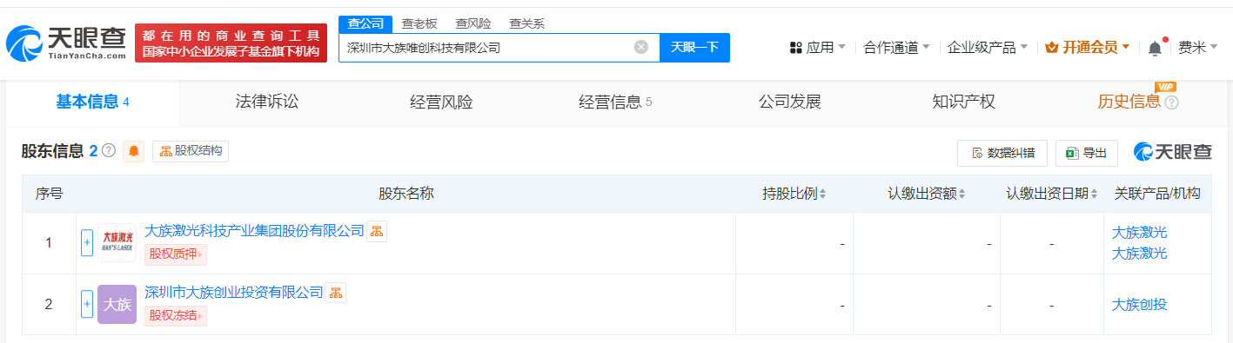Open the 应用 dropdown menu
The image size is (1233, 343).
(817, 48)
